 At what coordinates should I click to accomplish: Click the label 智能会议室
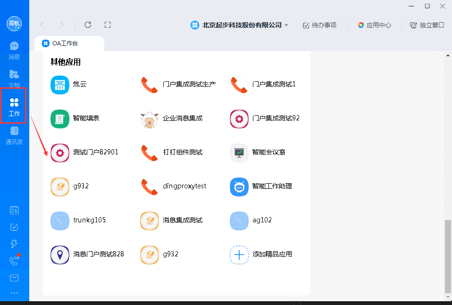268,152
